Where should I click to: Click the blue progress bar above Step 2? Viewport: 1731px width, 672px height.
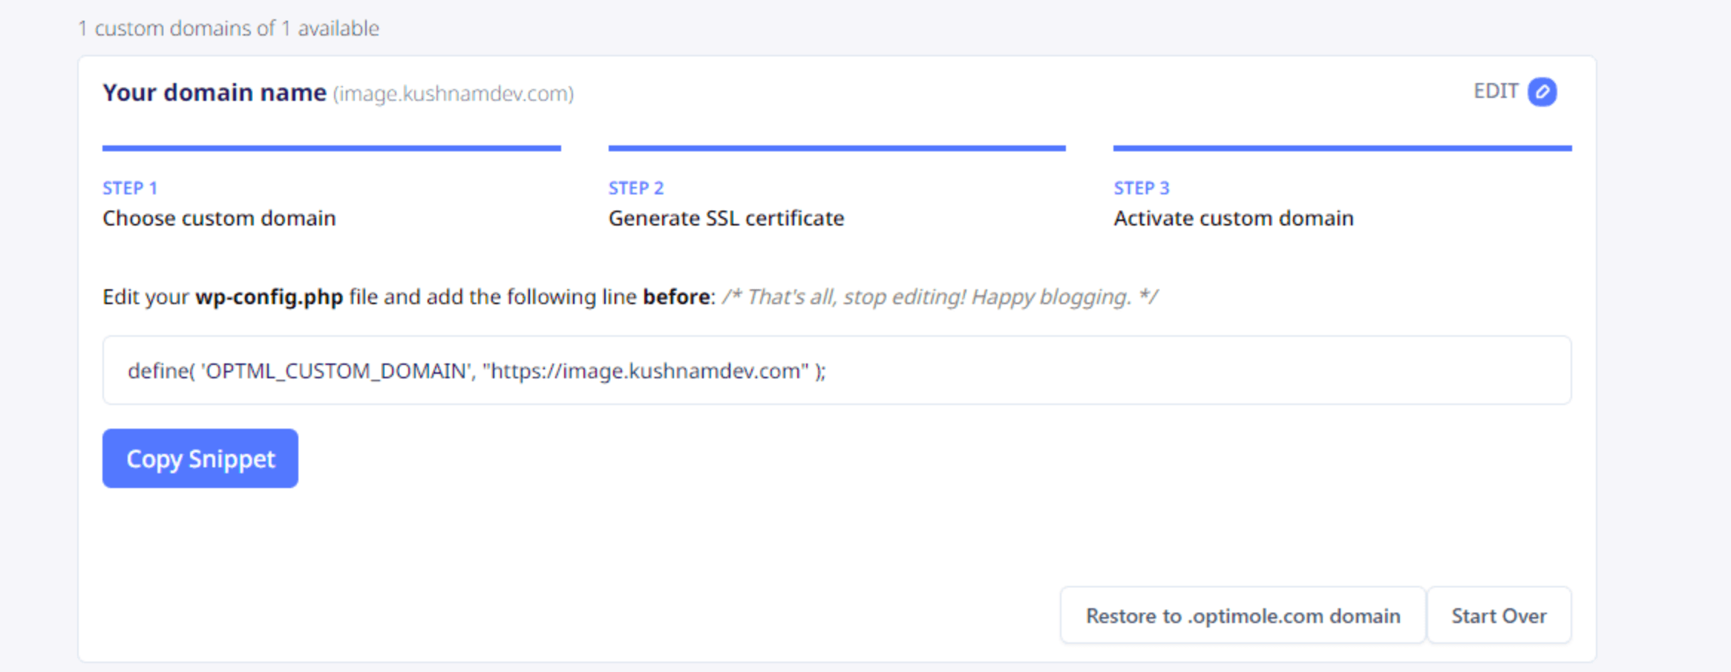837,148
